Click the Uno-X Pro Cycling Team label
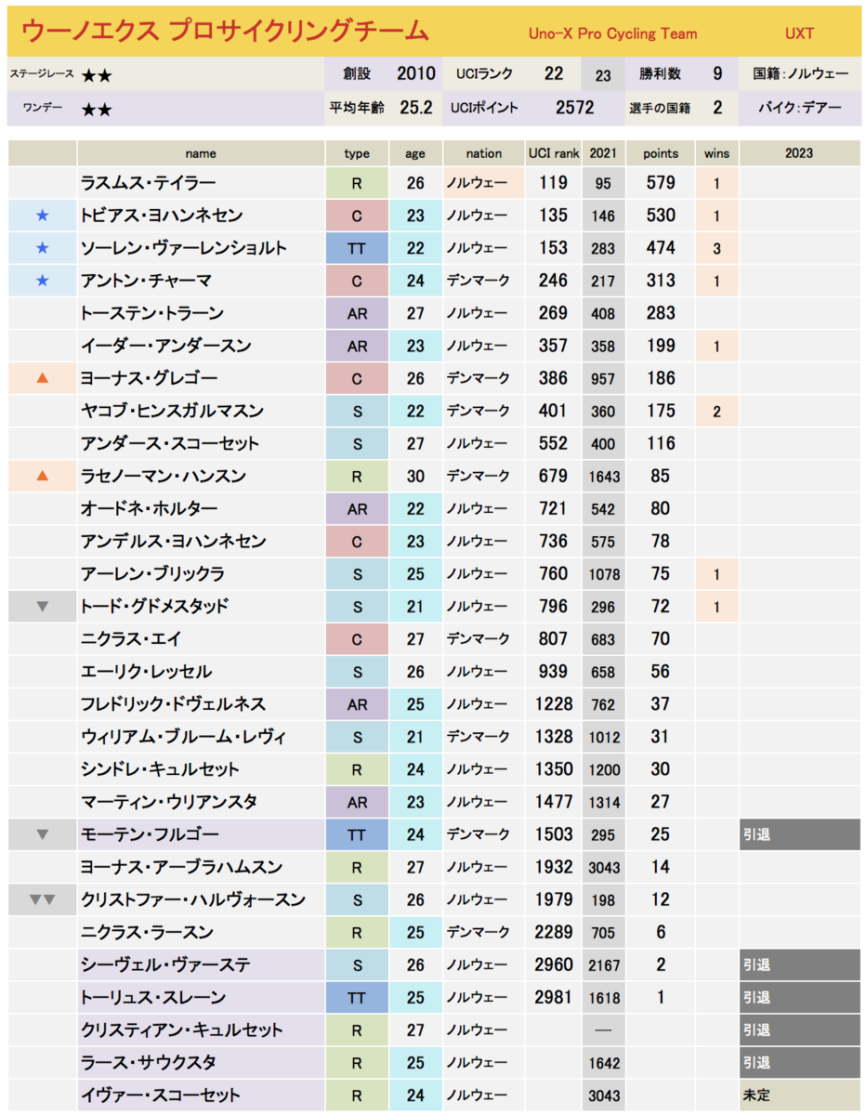This screenshot has width=866, height=1115. pos(612,33)
